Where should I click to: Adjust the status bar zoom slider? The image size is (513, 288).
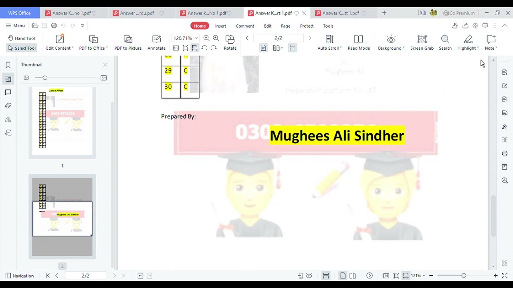[463, 276]
